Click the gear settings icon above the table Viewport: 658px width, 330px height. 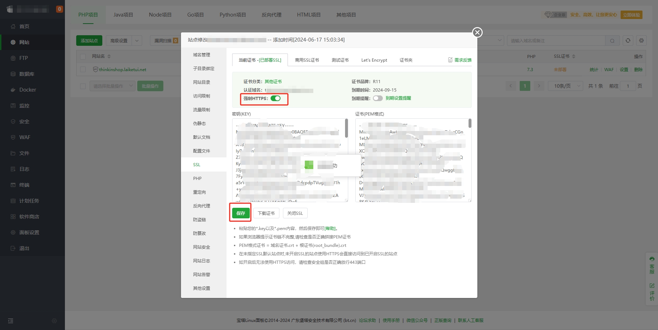coord(641,41)
